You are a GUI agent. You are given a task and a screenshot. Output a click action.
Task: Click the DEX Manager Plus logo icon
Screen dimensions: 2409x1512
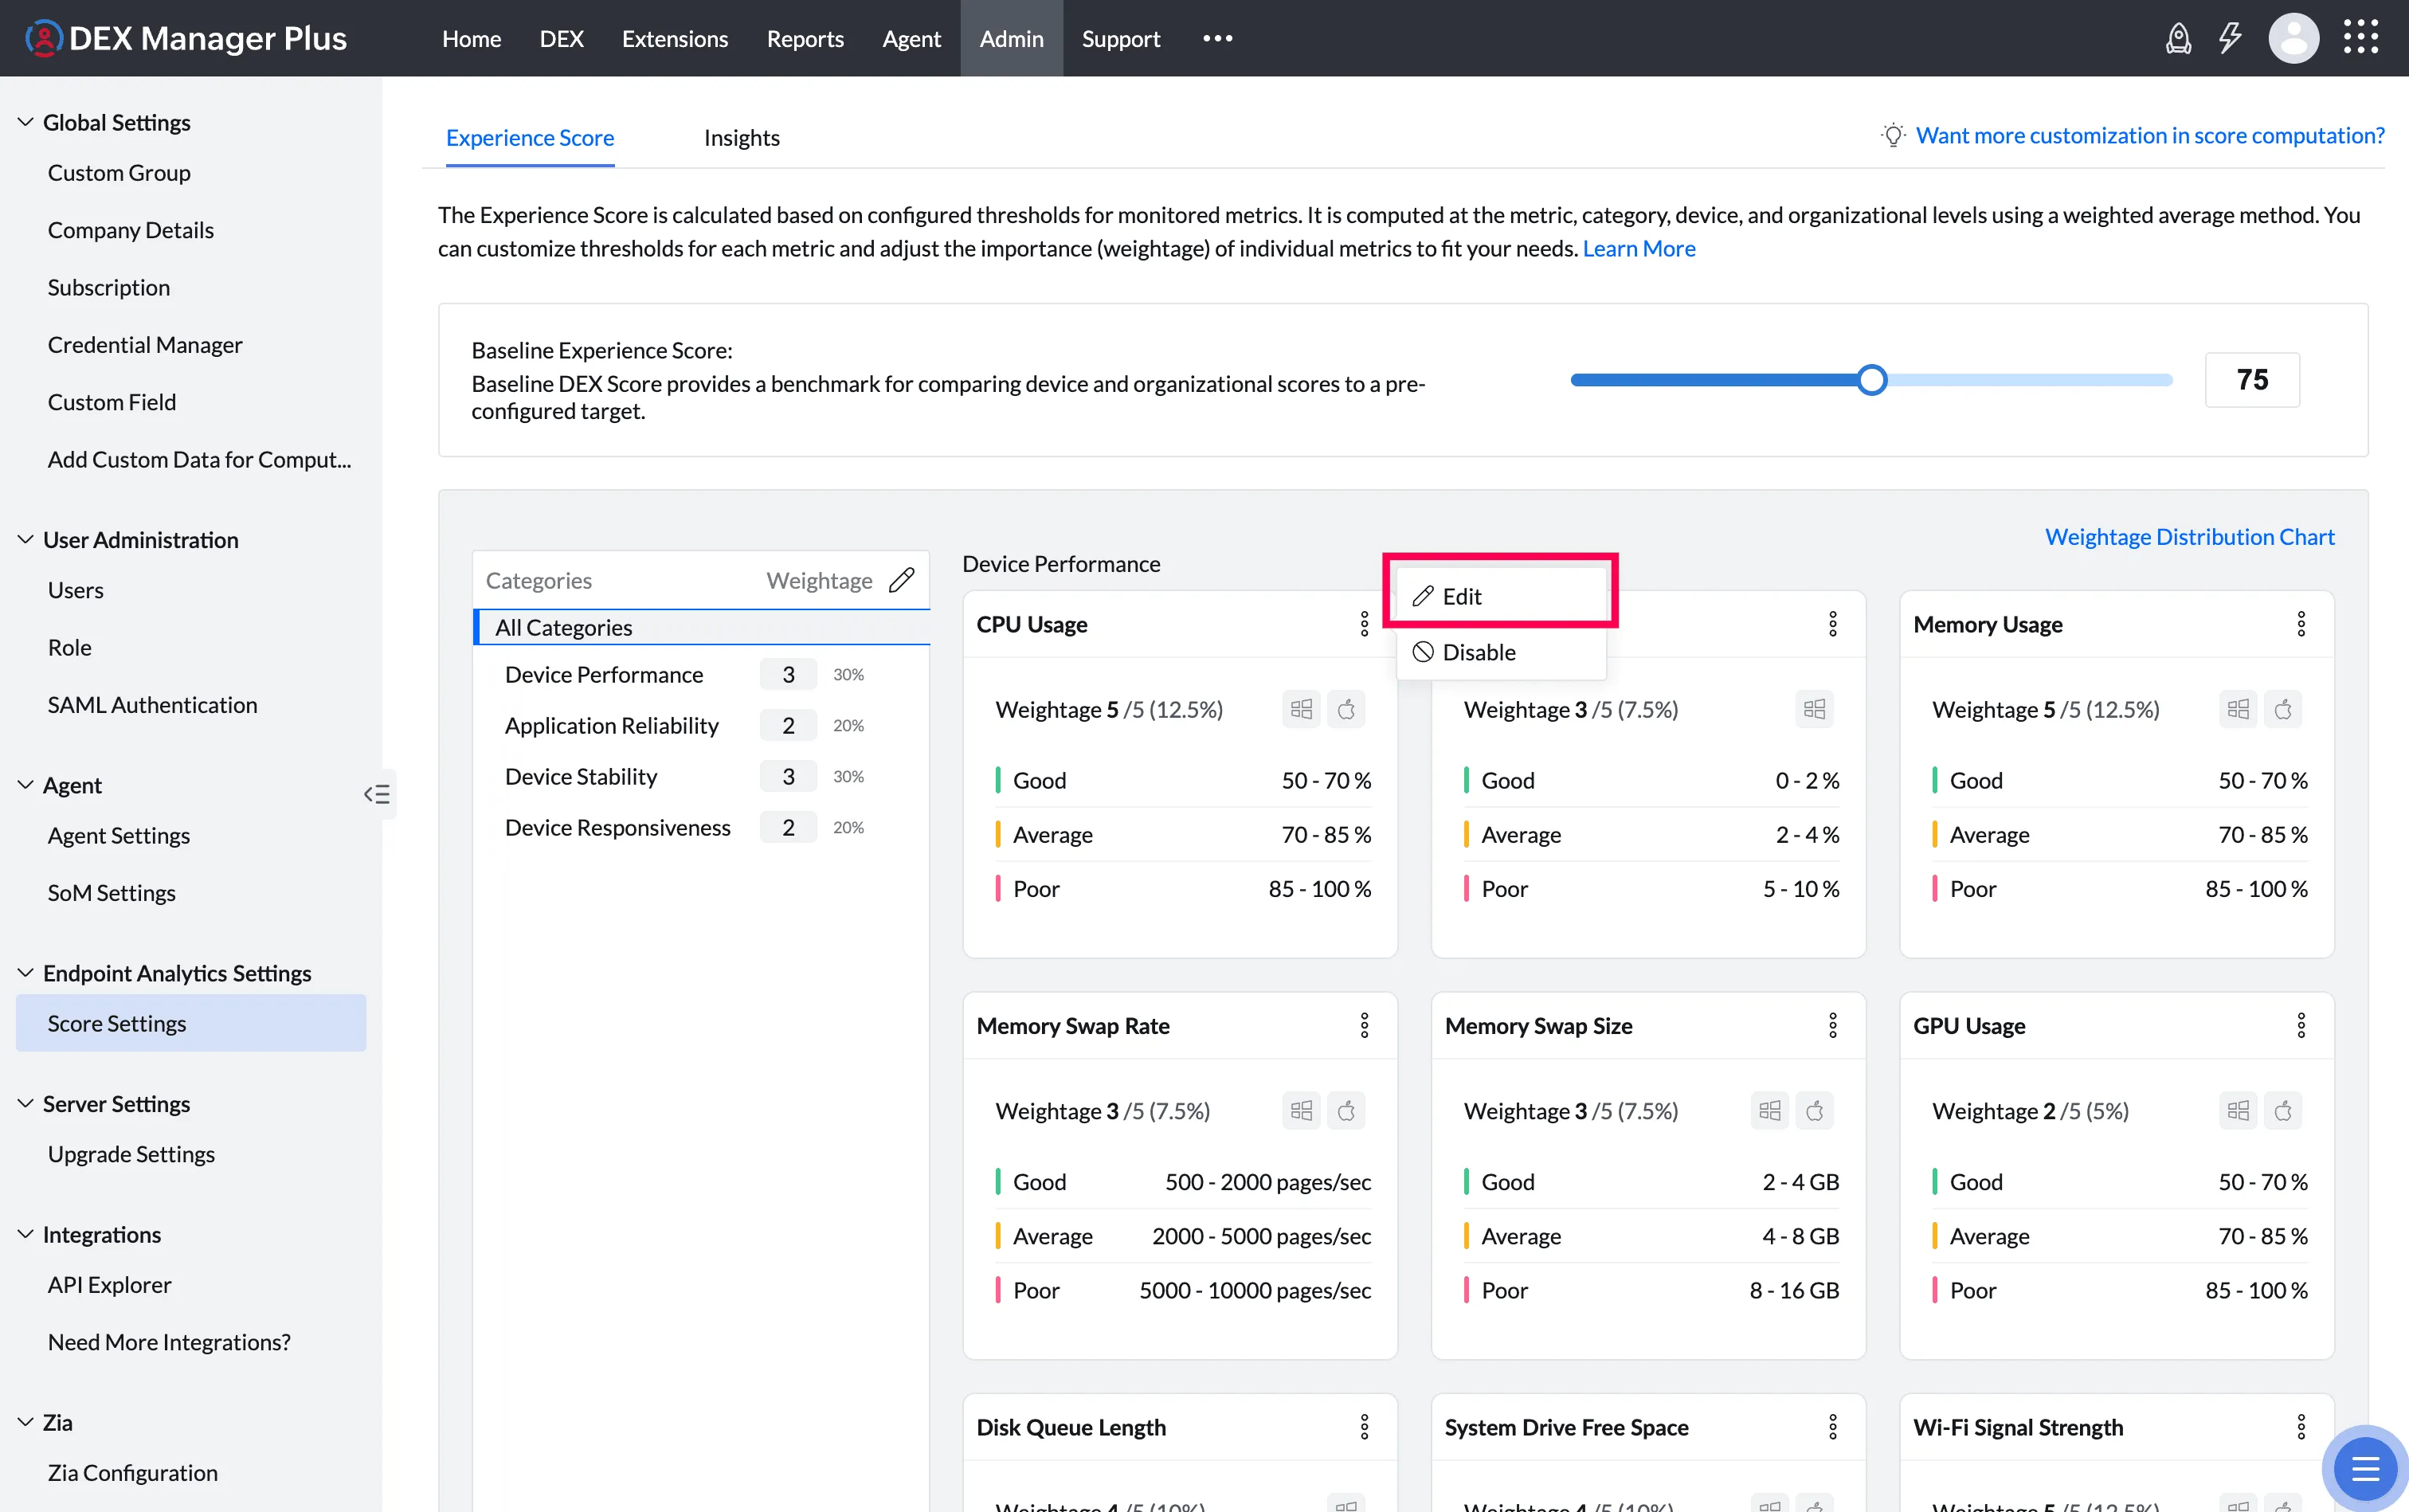pos(43,38)
